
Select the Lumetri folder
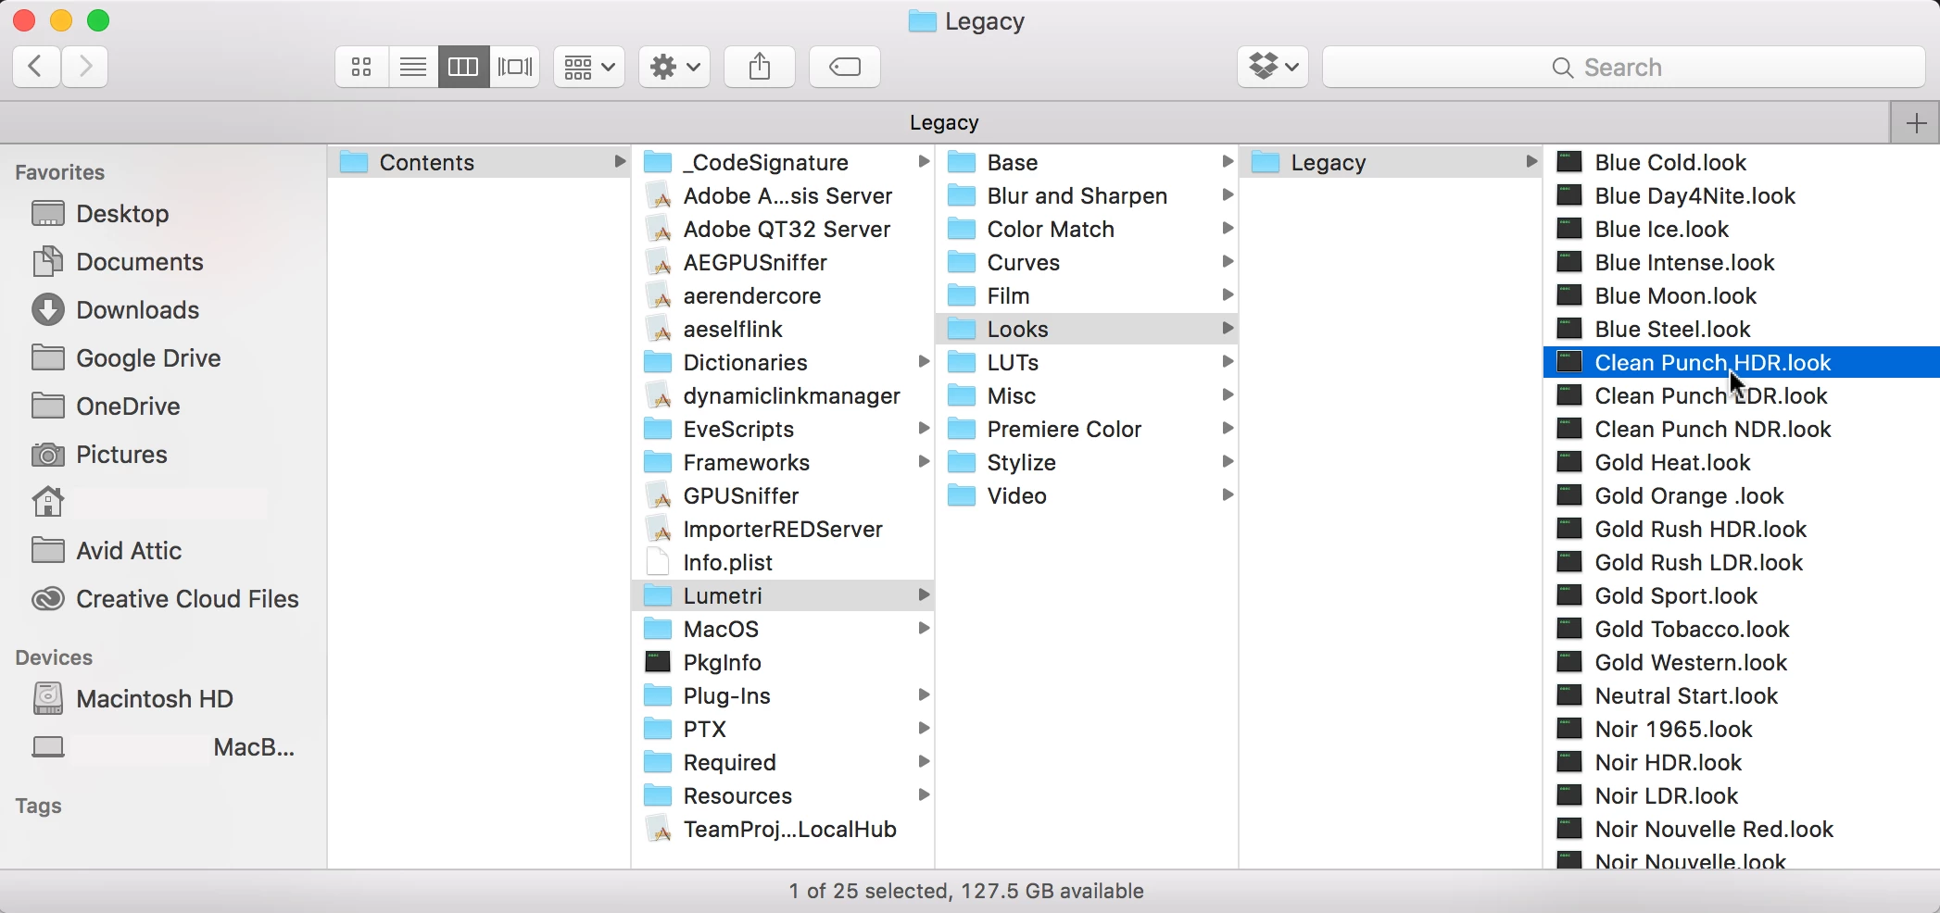pyautogui.click(x=784, y=595)
